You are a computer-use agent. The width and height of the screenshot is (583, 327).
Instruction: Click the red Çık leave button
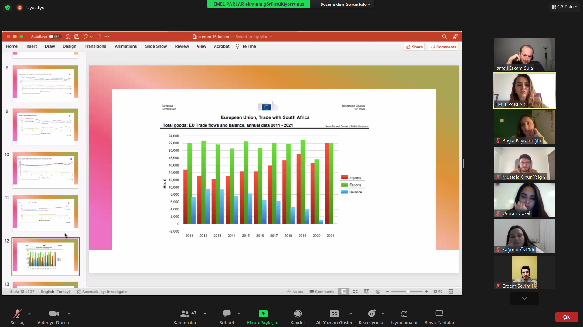[x=566, y=317]
